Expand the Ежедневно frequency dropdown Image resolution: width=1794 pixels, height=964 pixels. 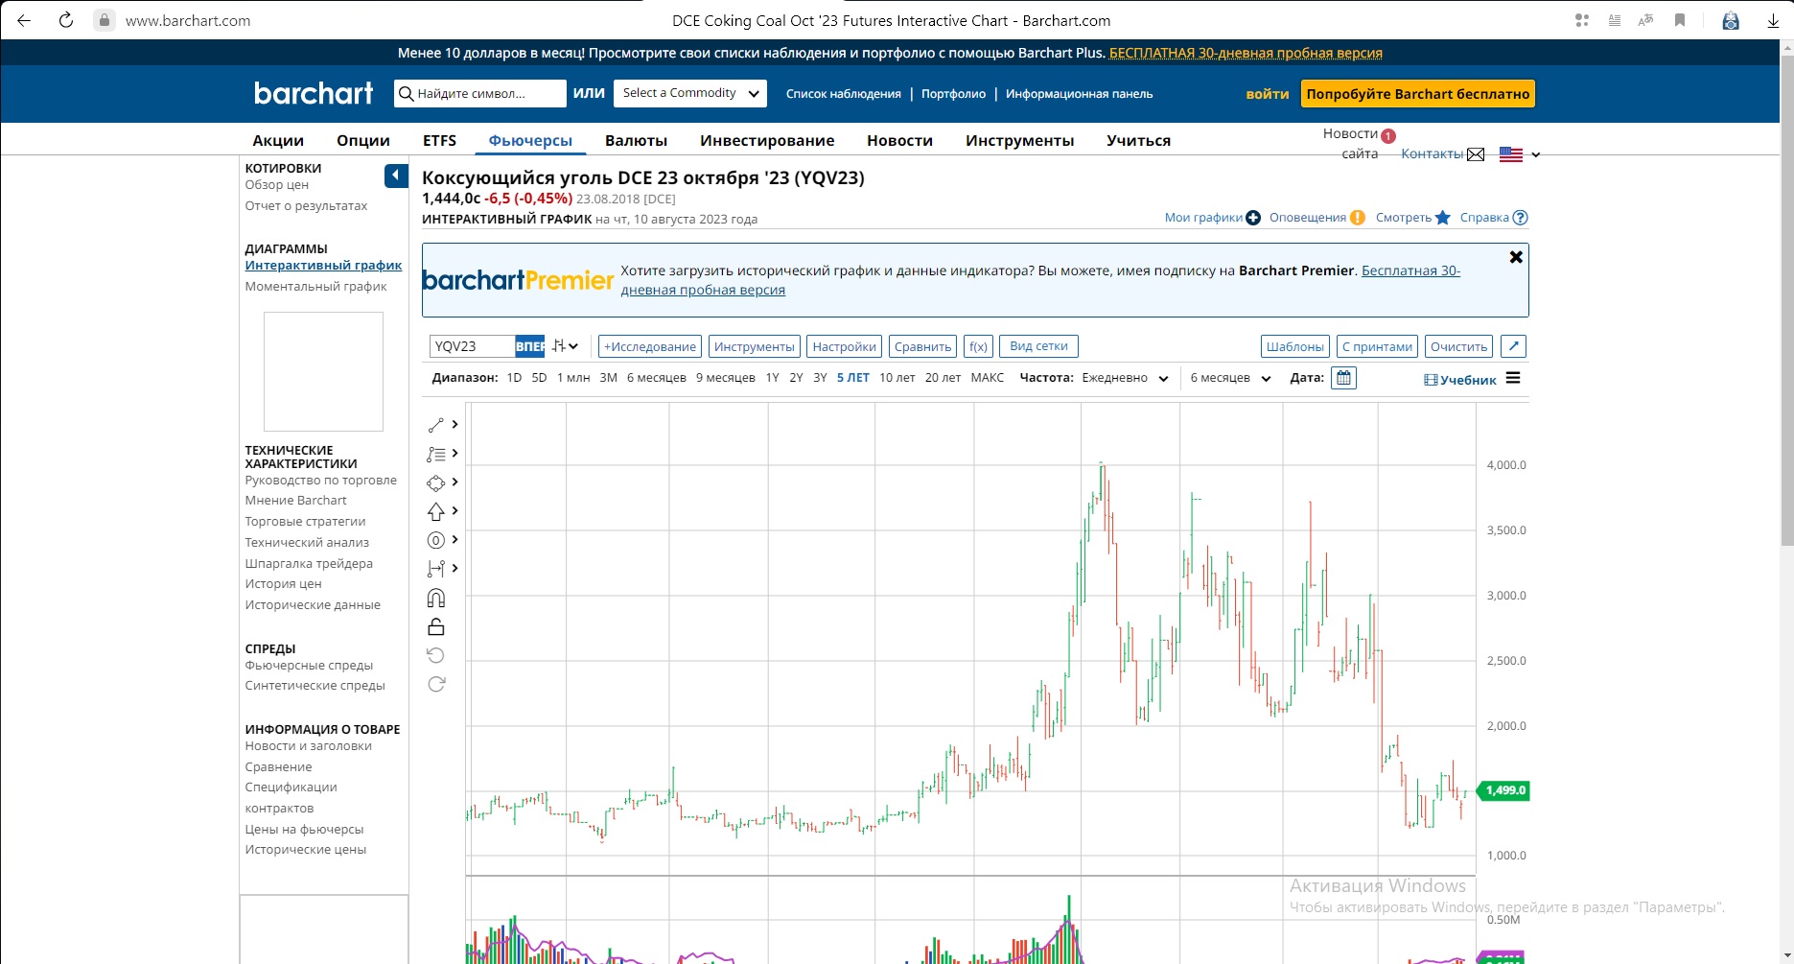pos(1125,378)
